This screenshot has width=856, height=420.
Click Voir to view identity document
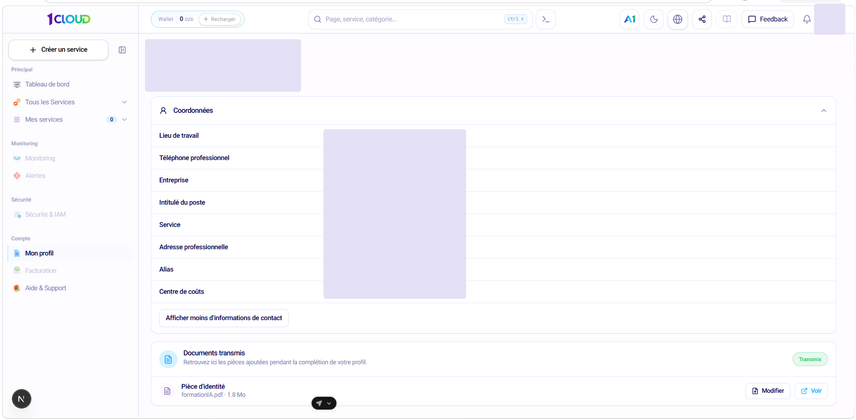(811, 391)
